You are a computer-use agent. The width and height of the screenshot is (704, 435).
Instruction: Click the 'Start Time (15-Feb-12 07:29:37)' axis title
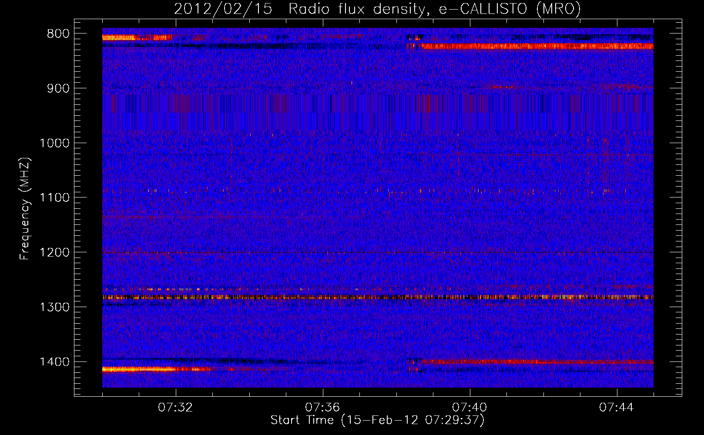[377, 420]
